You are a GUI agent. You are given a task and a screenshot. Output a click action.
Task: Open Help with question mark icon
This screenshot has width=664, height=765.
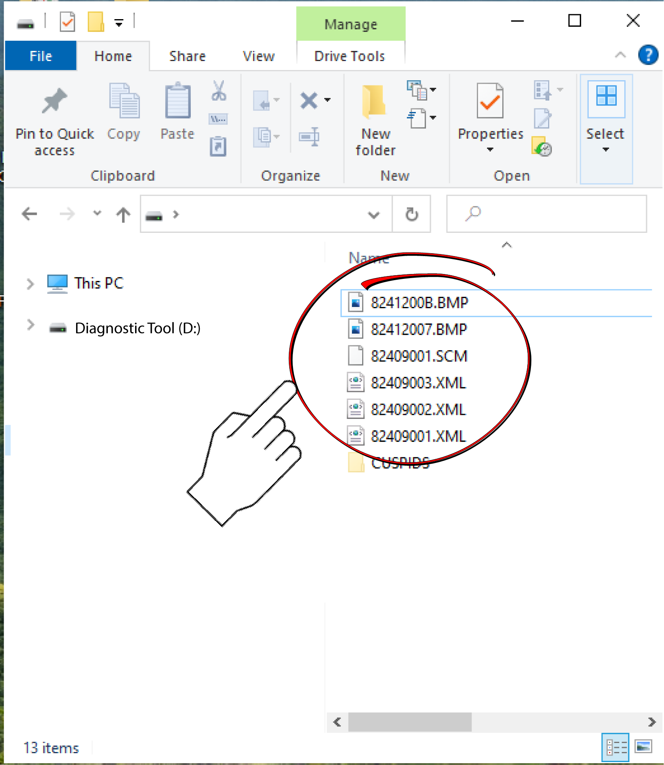648,55
